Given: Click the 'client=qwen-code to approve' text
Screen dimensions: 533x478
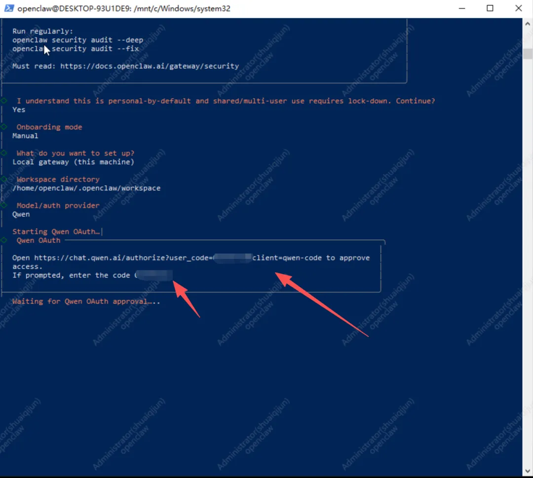Looking at the screenshot, I should pos(311,258).
